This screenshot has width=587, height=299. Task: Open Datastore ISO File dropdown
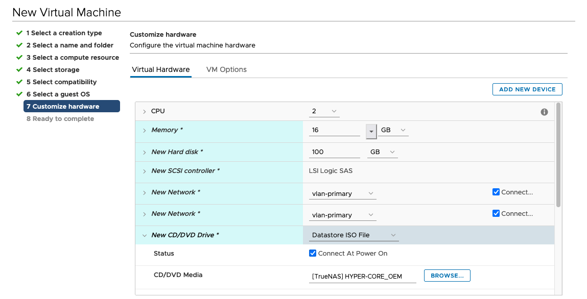pyautogui.click(x=354, y=235)
